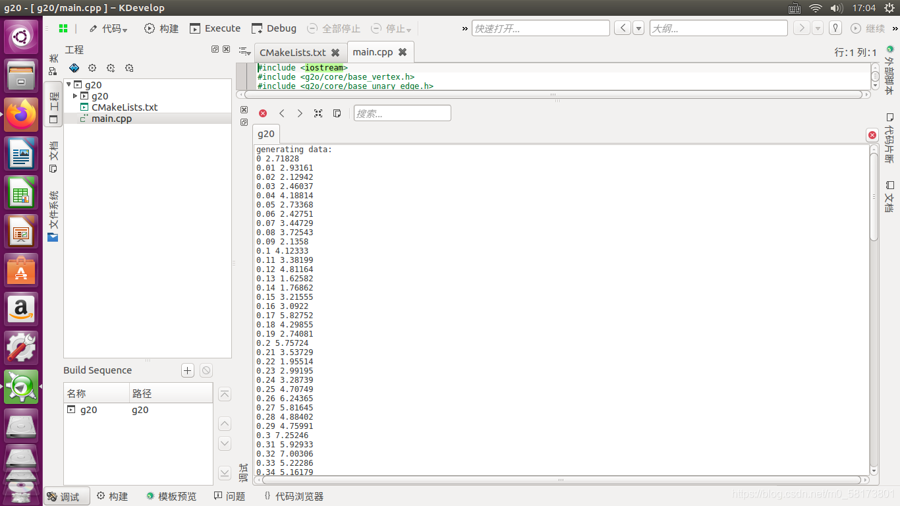This screenshot has width=900, height=506.
Task: Undock the 工程 Projects panel with float icon
Action: tap(215, 49)
